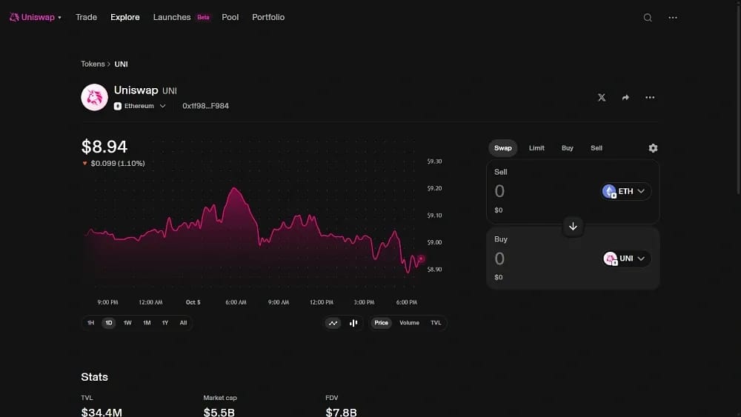The height and width of the screenshot is (417, 741).
Task: Click the Uniswap unicorn logo in navbar
Action: point(14,17)
